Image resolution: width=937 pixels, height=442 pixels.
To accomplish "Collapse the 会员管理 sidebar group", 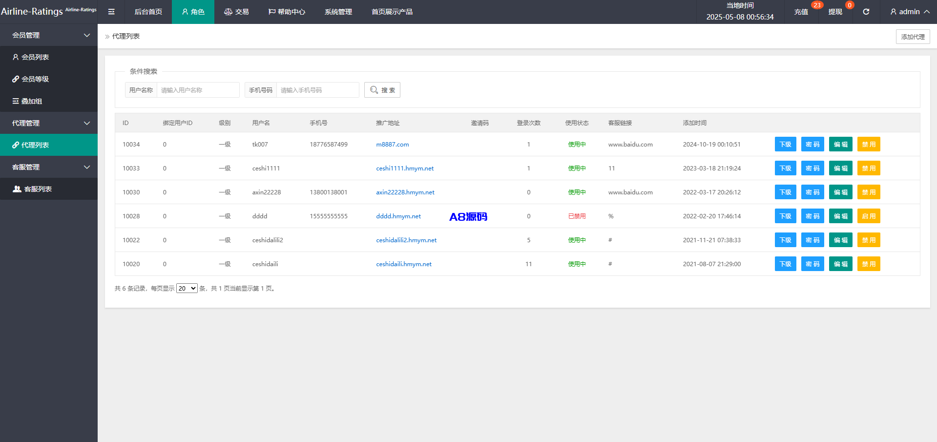I will 49,35.
